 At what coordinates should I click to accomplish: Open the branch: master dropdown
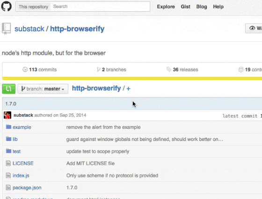tap(43, 89)
